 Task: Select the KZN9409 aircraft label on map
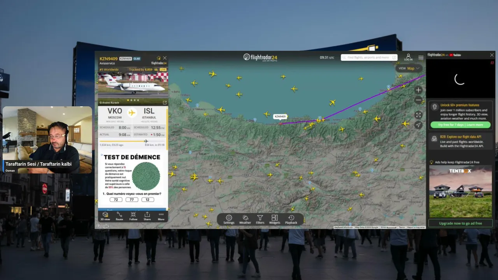click(x=280, y=116)
